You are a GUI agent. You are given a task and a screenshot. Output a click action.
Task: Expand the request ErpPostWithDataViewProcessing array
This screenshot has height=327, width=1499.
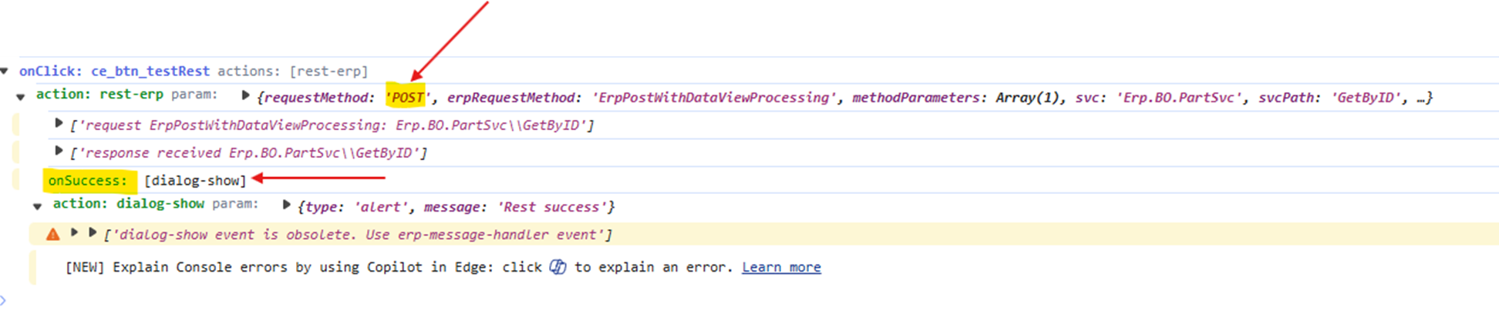[x=59, y=123]
